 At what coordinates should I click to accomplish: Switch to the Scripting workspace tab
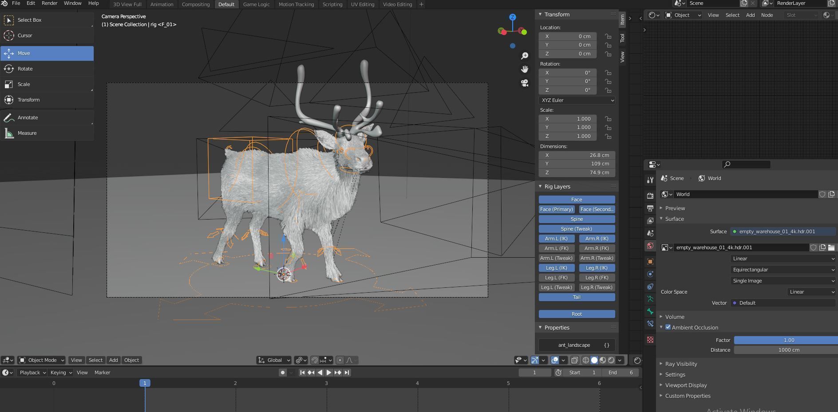[332, 4]
